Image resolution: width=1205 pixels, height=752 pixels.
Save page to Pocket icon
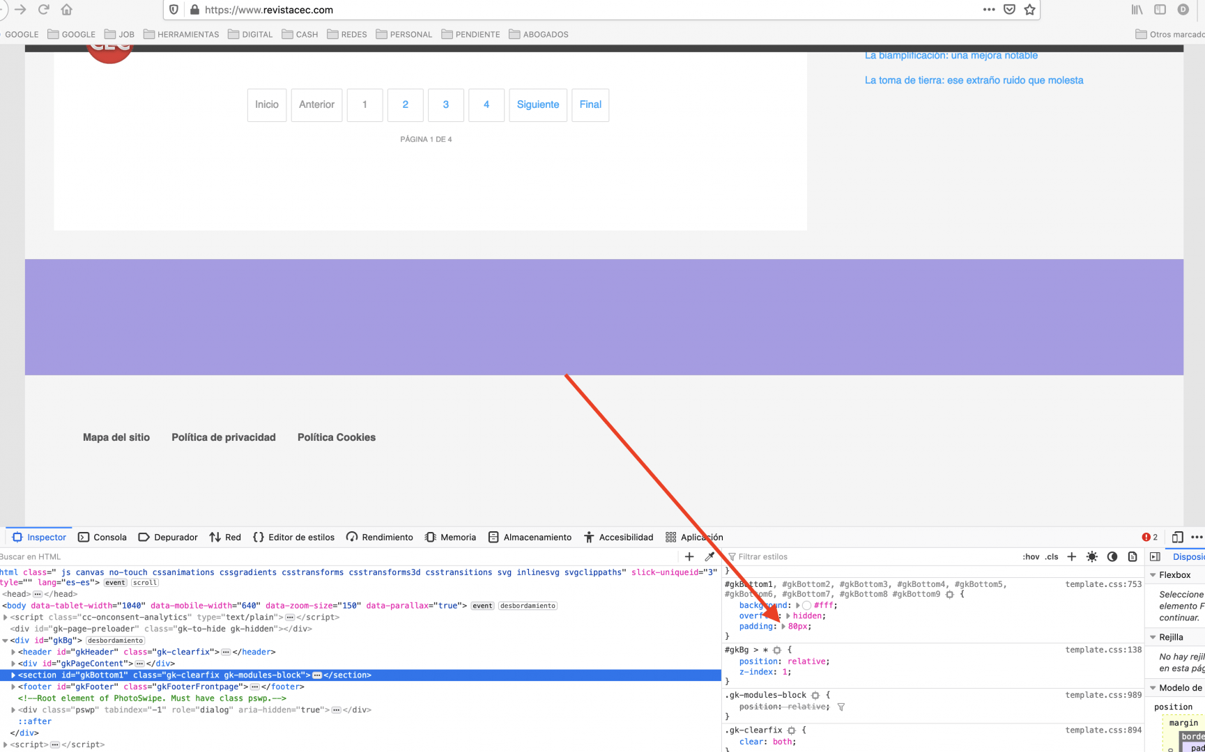pos(1009,10)
